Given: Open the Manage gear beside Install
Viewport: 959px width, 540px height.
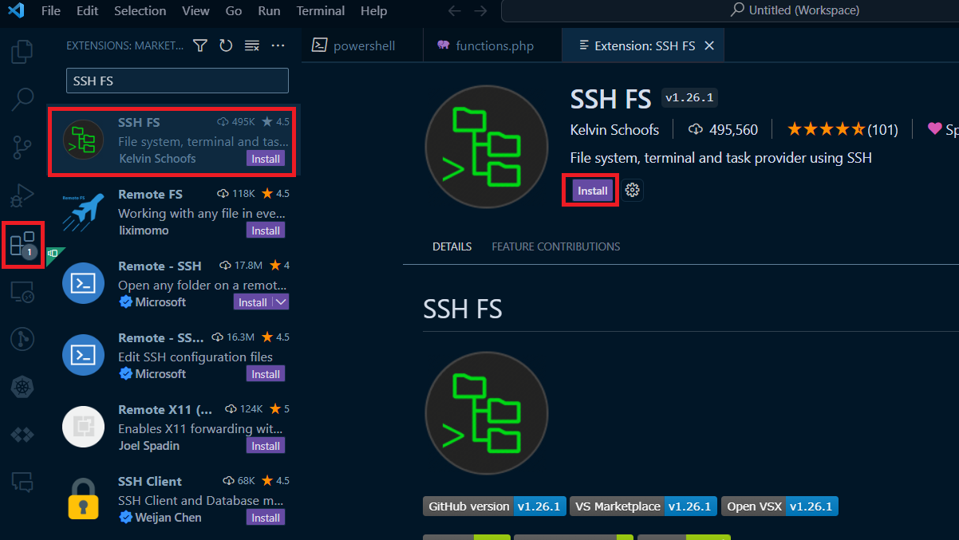Looking at the screenshot, I should click(x=632, y=190).
